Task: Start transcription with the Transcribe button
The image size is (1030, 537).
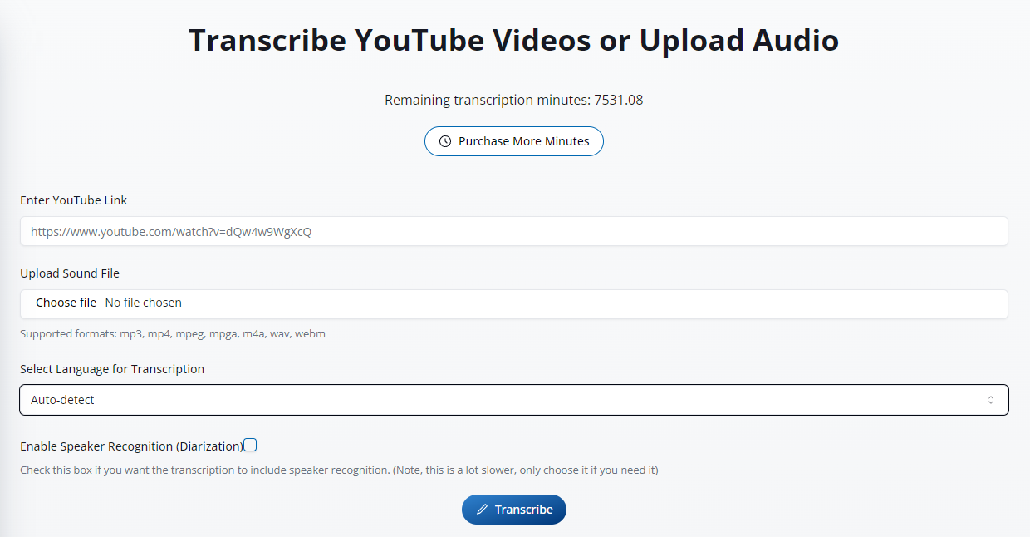Action: tap(514, 510)
